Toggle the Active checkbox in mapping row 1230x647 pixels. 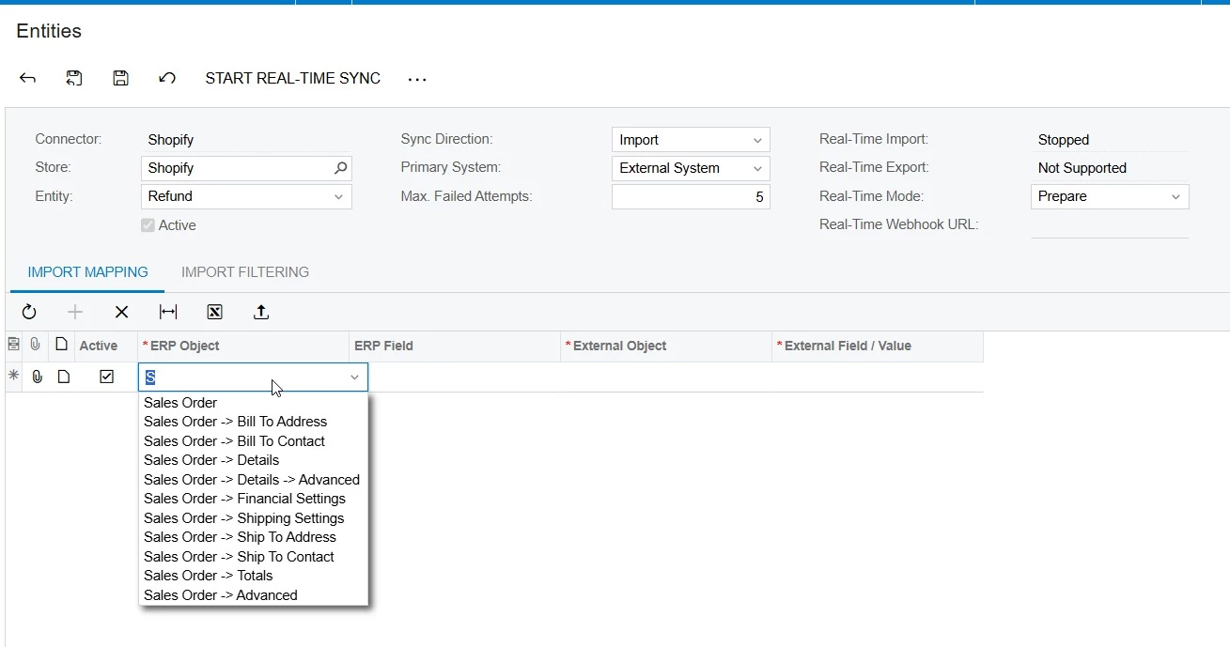pos(106,377)
